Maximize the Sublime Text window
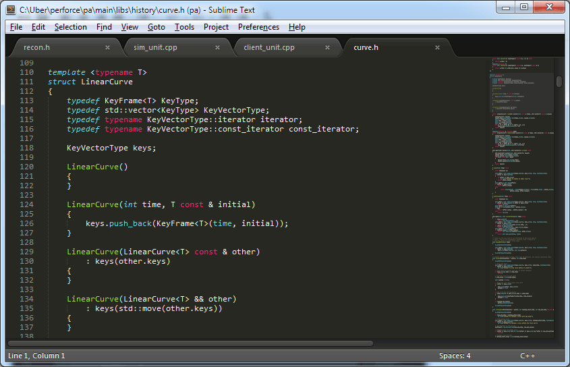Viewport: 570px width, 367px height. pos(523,7)
